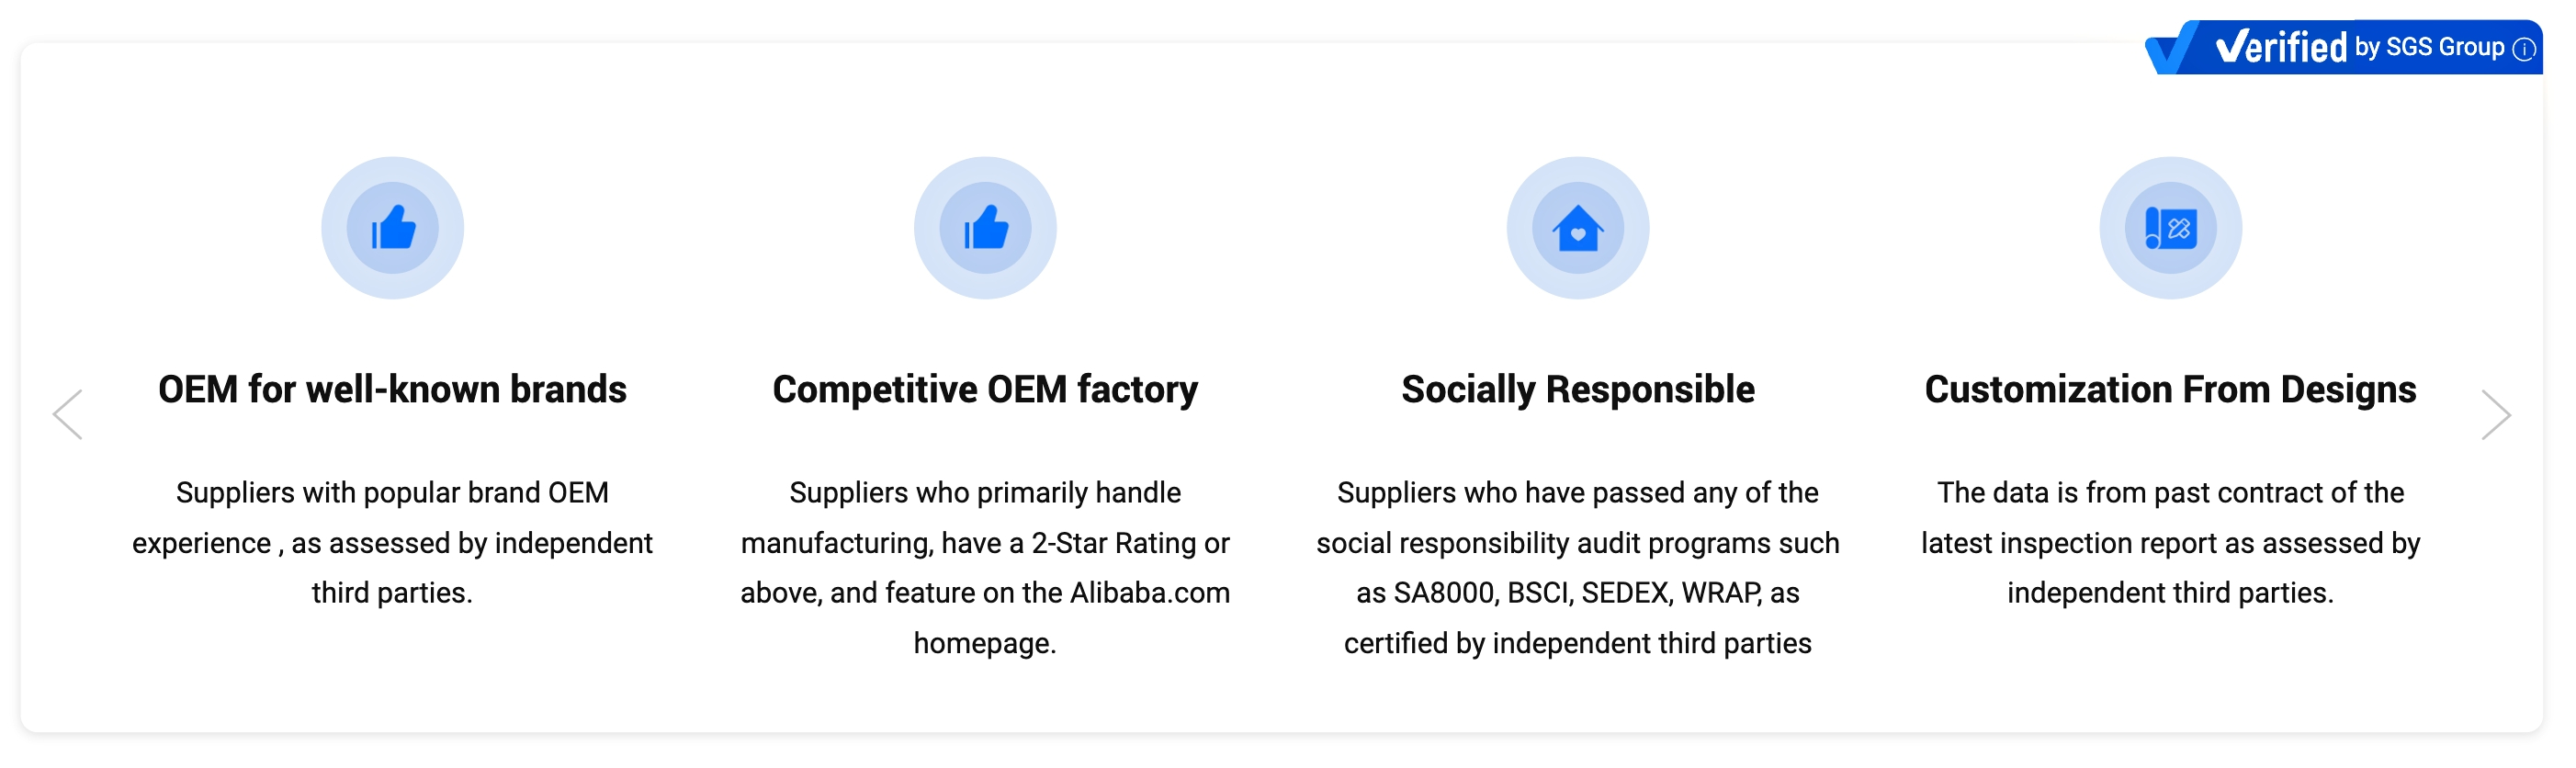Go to previous carousel slide arrow
2576x768 pixels.
[68, 414]
